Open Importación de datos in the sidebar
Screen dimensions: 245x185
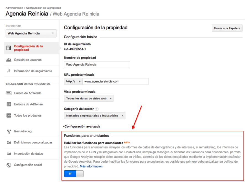coord(28,154)
